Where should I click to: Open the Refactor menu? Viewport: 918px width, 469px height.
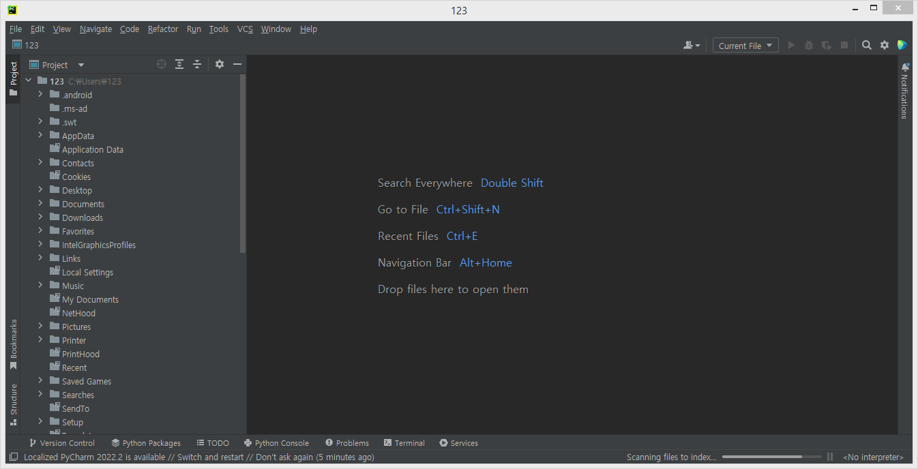click(x=163, y=29)
